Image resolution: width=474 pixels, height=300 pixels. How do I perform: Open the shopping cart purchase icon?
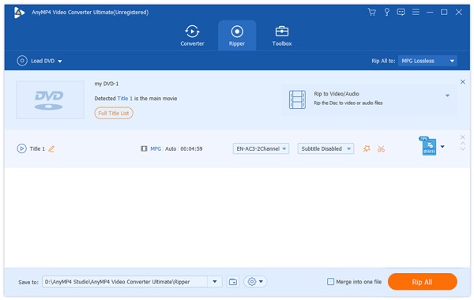[x=371, y=12]
